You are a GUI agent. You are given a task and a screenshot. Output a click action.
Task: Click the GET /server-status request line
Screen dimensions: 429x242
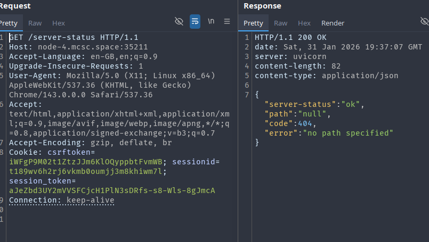point(74,37)
